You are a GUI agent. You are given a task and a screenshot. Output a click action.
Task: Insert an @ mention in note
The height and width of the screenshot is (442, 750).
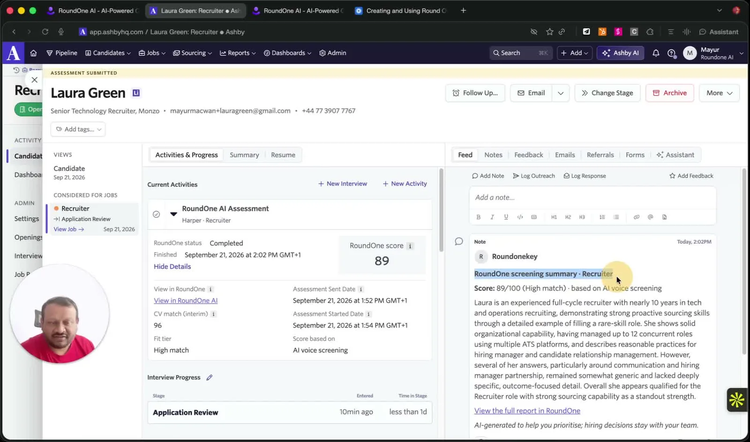pos(651,217)
